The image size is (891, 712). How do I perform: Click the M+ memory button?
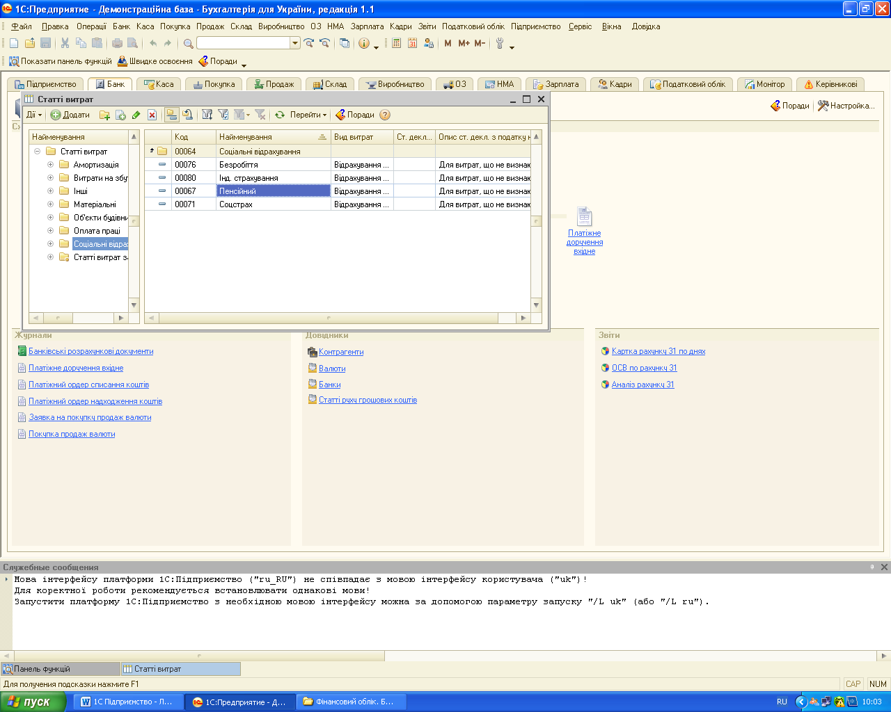click(x=464, y=43)
